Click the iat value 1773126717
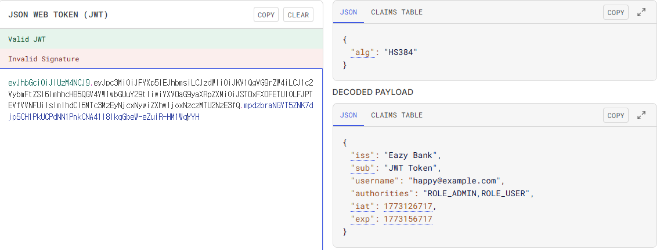This screenshot has width=660, height=250. [408, 207]
